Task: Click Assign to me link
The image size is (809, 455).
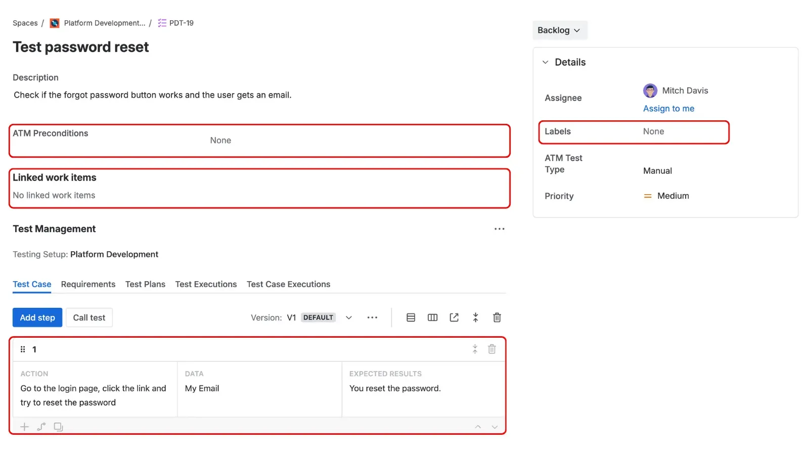Action: [668, 108]
